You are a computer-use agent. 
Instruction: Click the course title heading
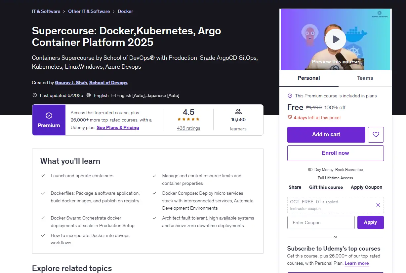(126, 36)
